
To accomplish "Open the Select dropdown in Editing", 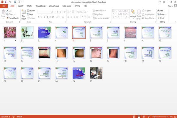I will coord(161,18).
